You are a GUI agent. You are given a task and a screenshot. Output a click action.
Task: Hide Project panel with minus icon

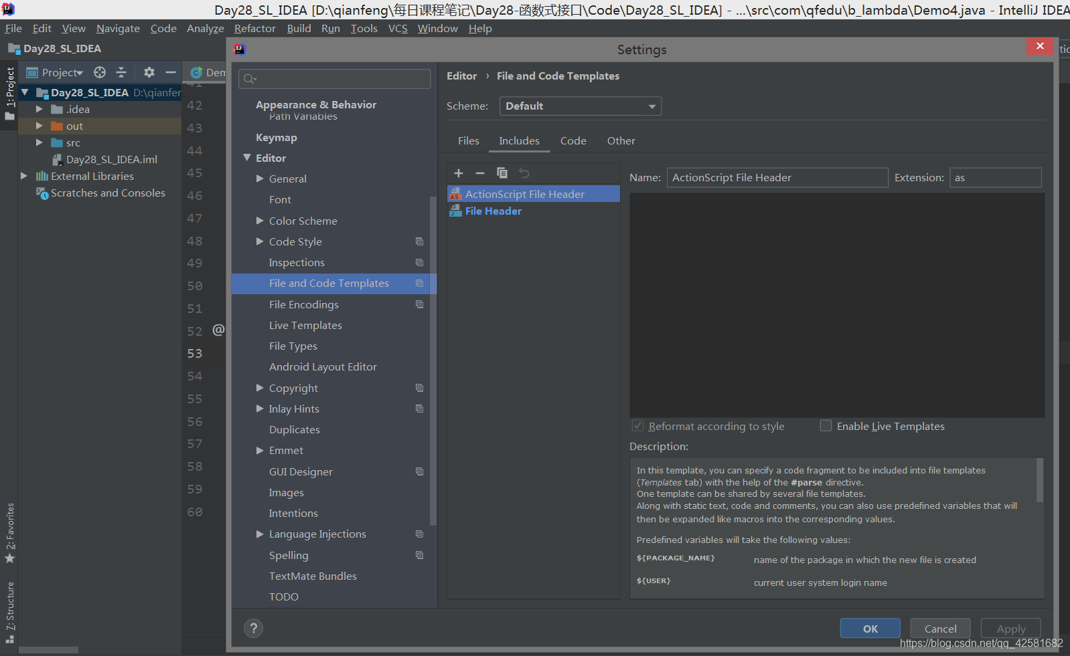click(171, 72)
